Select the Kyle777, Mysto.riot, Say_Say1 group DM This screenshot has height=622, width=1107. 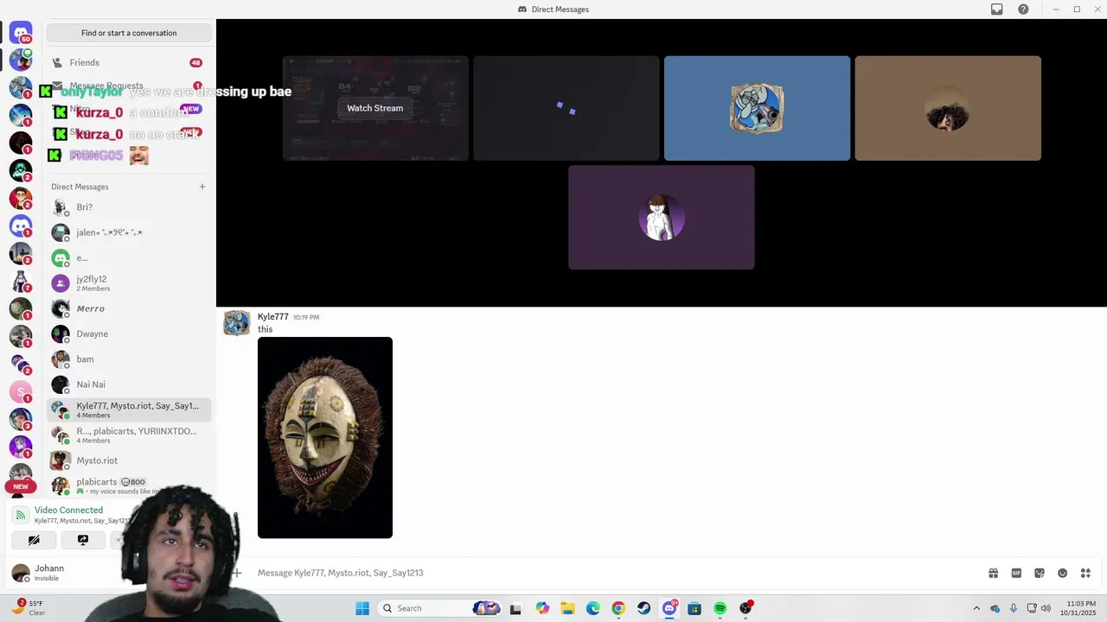129,409
